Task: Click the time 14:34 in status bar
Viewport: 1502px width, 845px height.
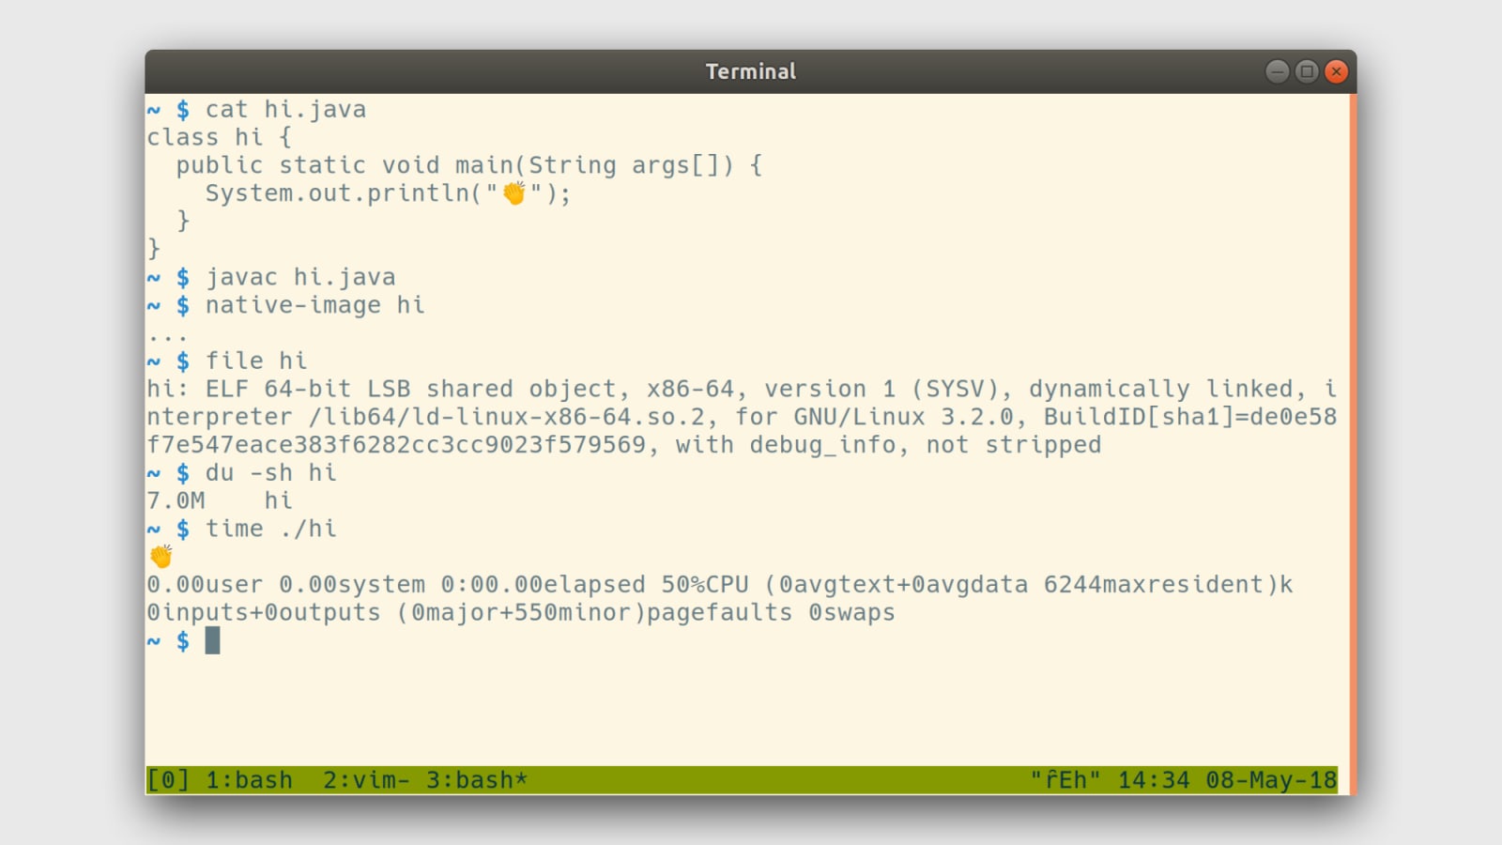Action: (1154, 780)
